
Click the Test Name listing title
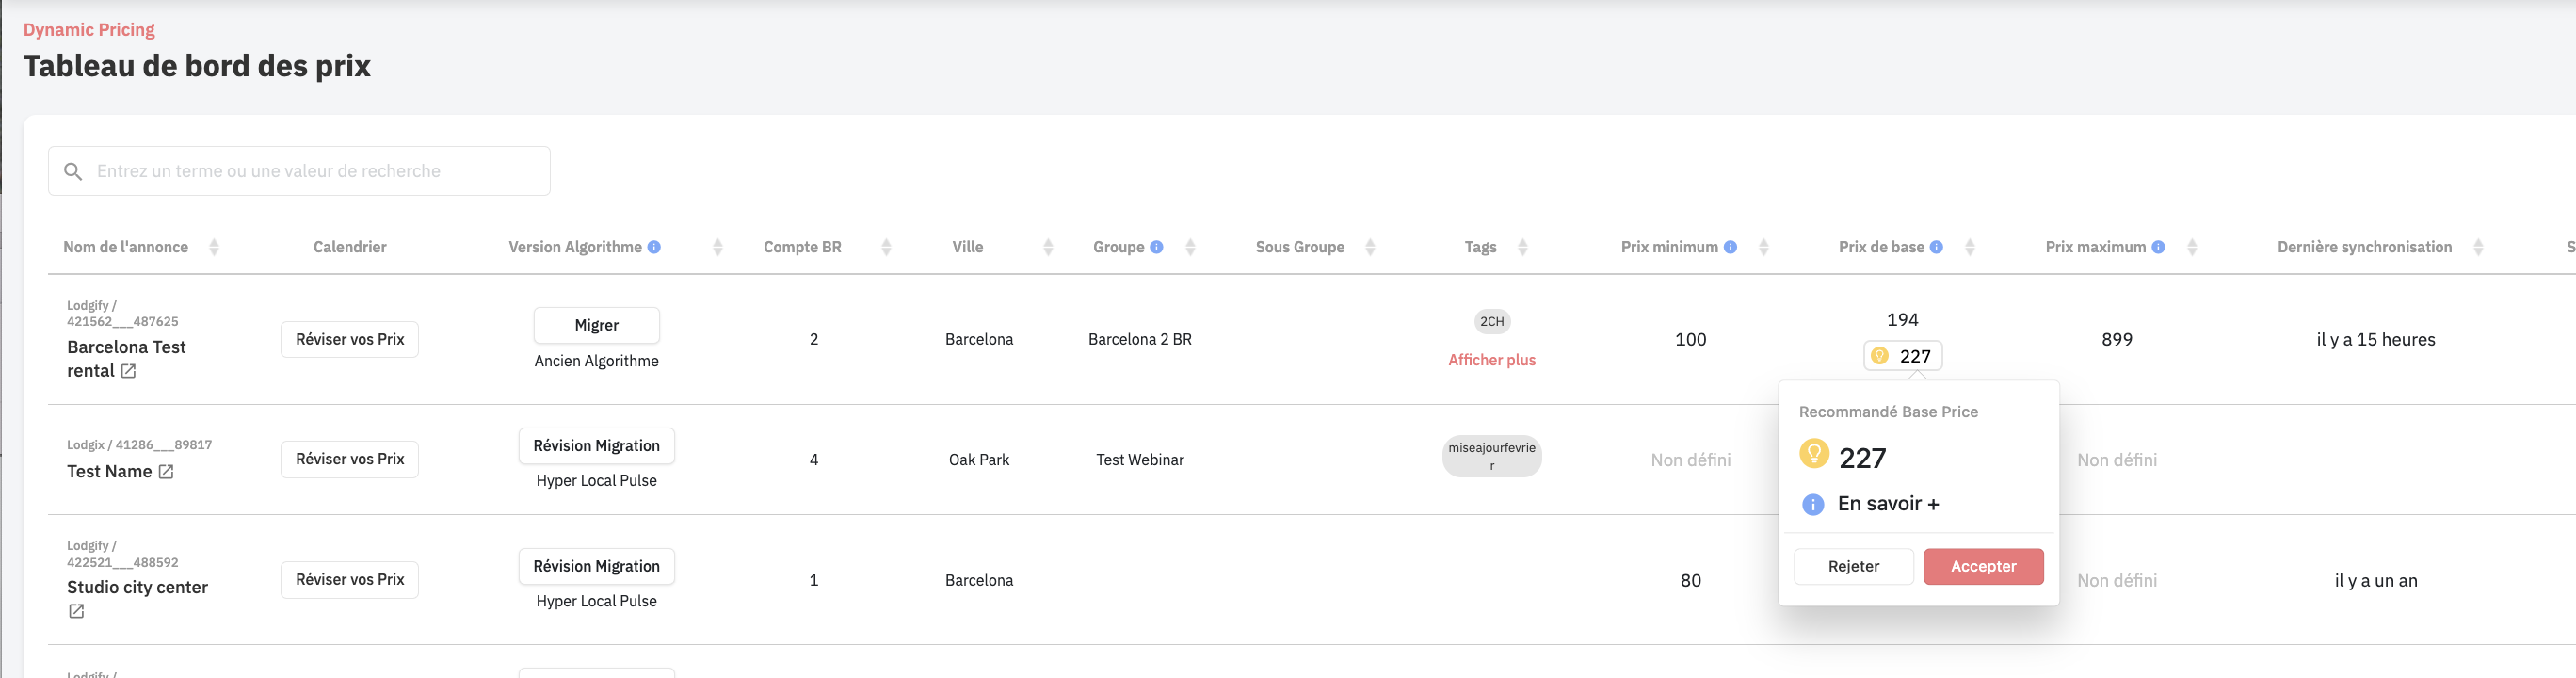109,471
